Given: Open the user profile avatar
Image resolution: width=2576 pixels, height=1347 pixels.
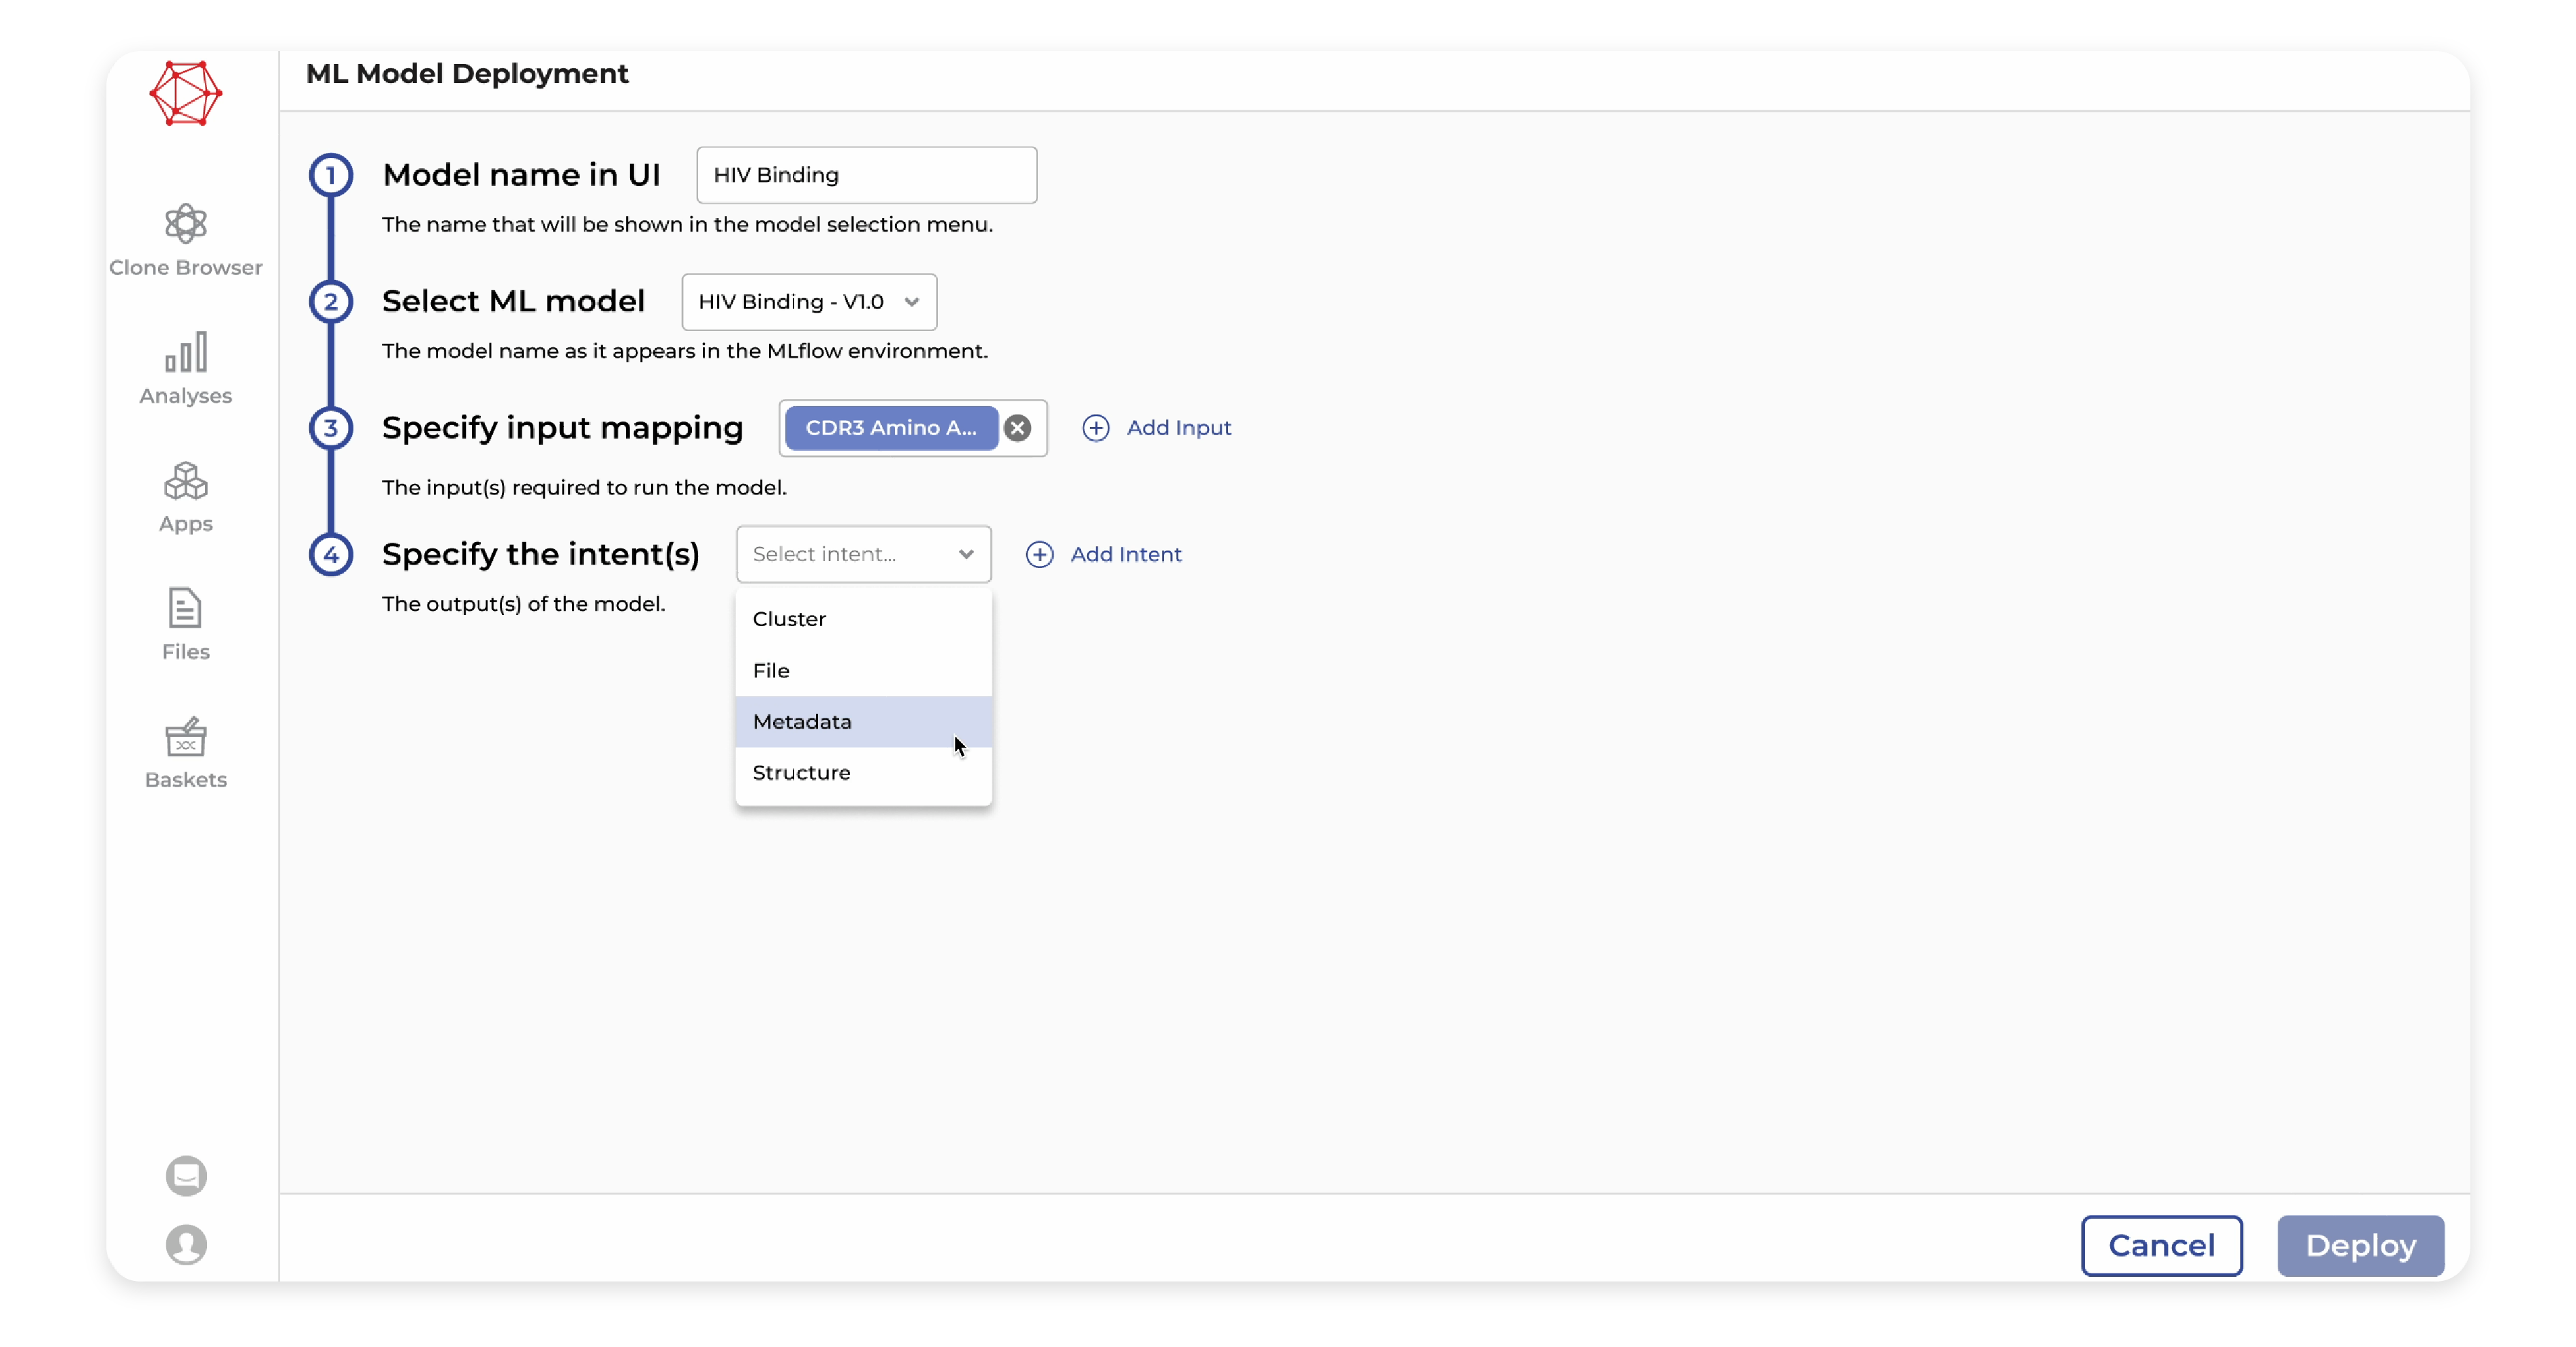Looking at the screenshot, I should [186, 1245].
